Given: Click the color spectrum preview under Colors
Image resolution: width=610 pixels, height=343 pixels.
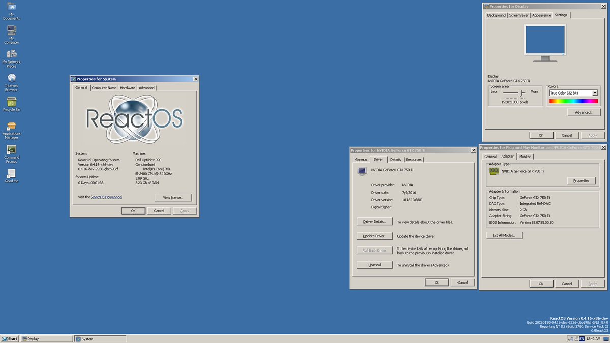Looking at the screenshot, I should tap(573, 101).
